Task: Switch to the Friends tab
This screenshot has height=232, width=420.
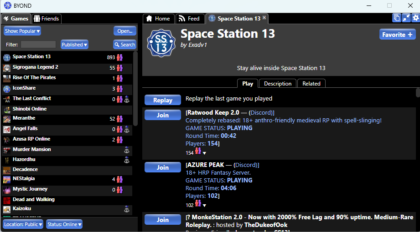Action: click(47, 19)
